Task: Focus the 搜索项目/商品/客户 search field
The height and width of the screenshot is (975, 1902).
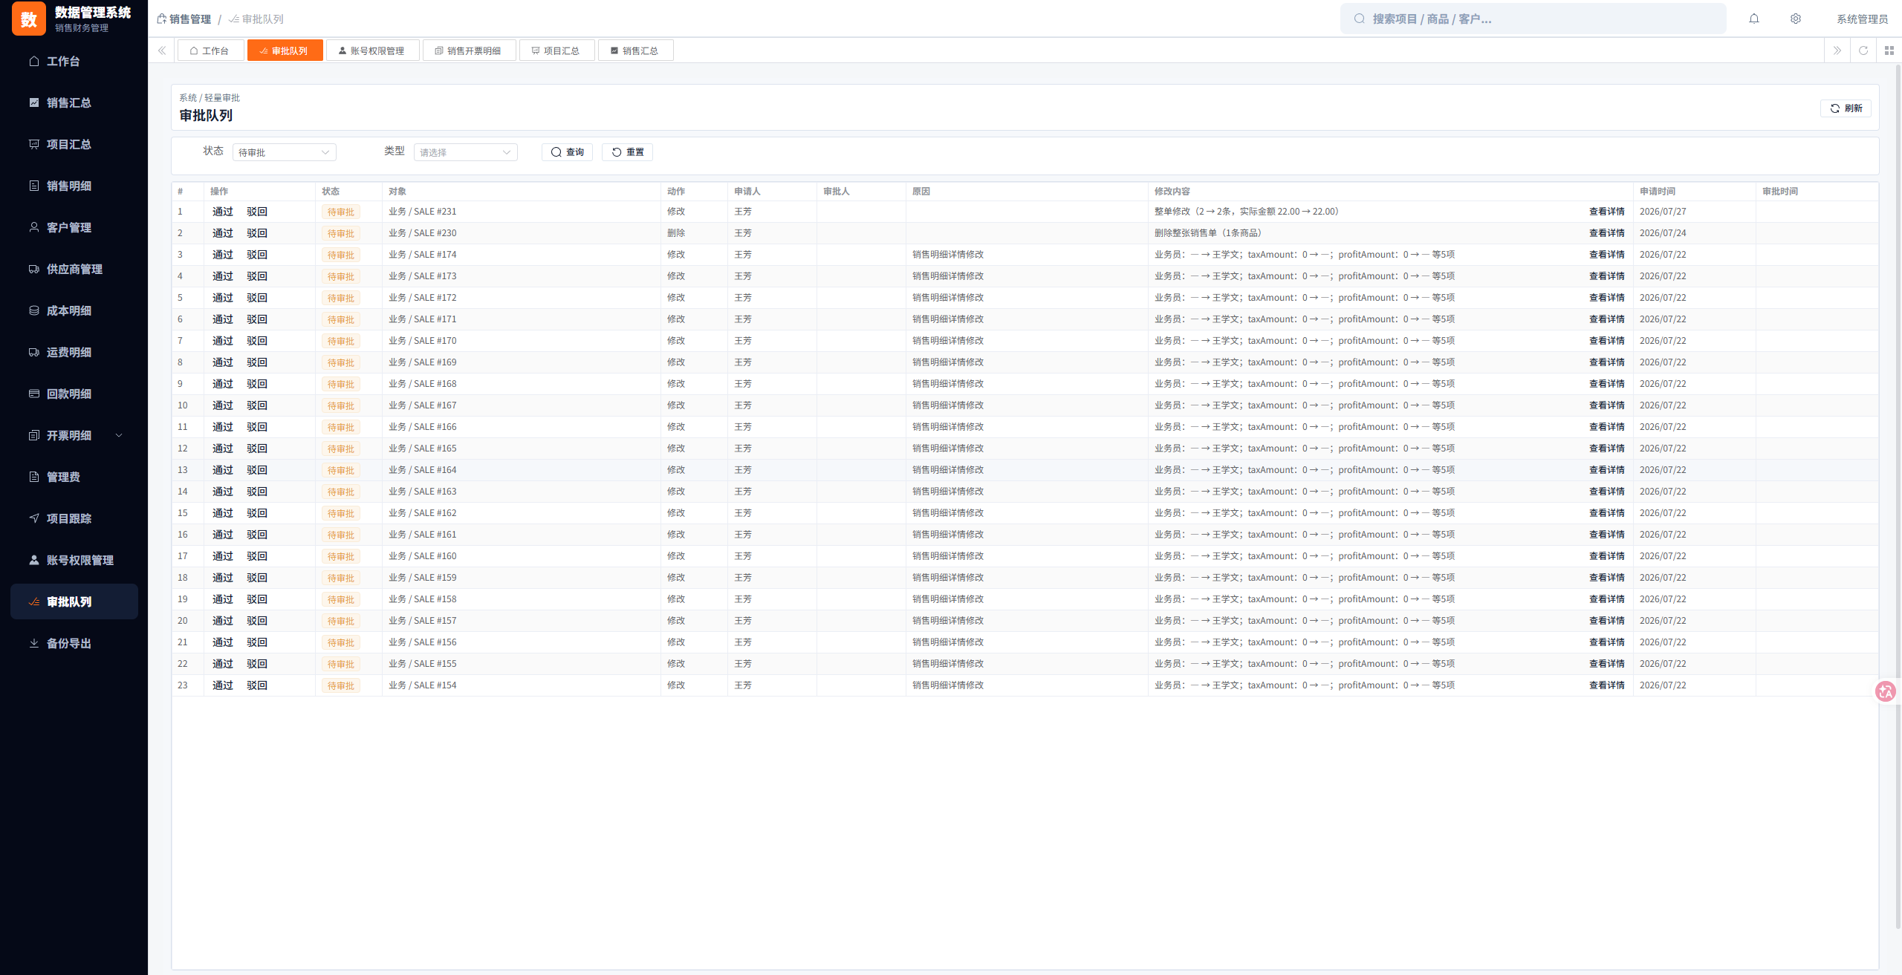Action: [1533, 19]
